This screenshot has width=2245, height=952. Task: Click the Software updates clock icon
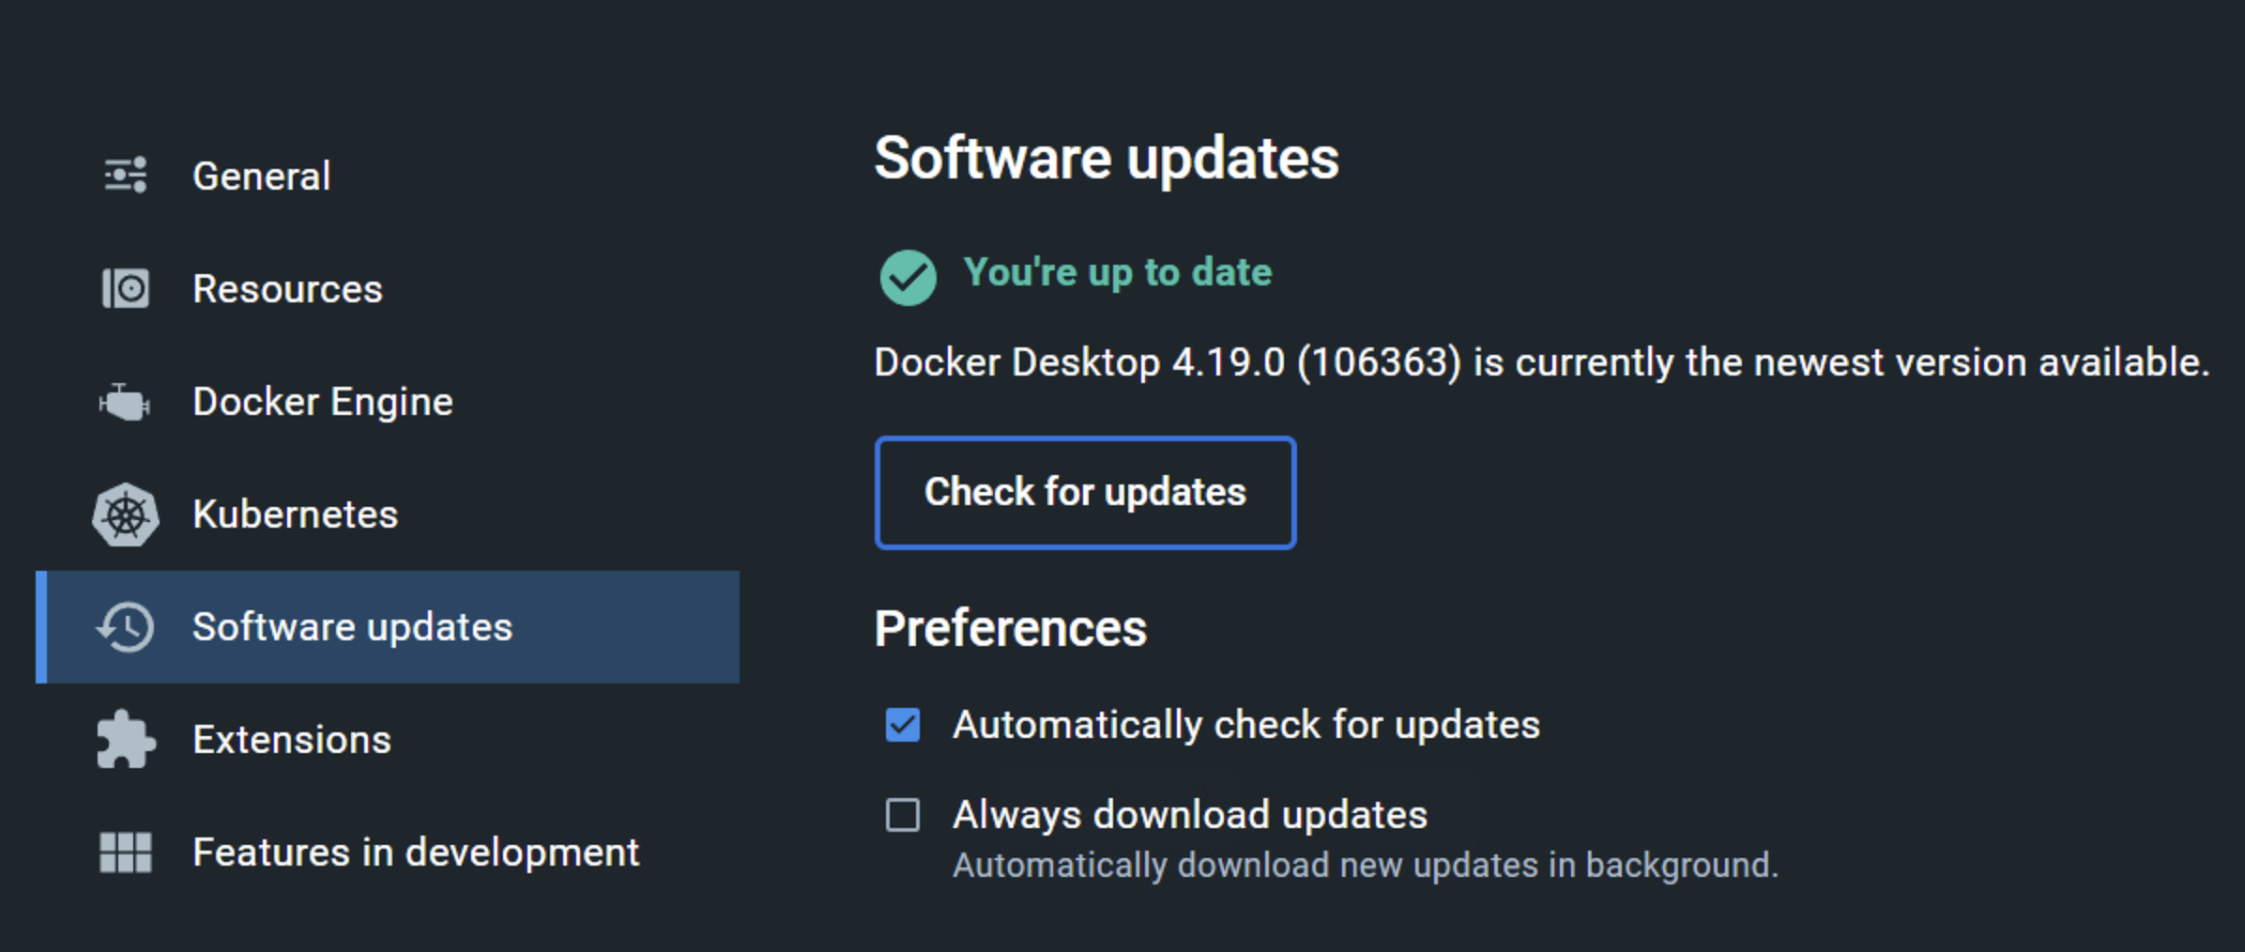[x=125, y=627]
